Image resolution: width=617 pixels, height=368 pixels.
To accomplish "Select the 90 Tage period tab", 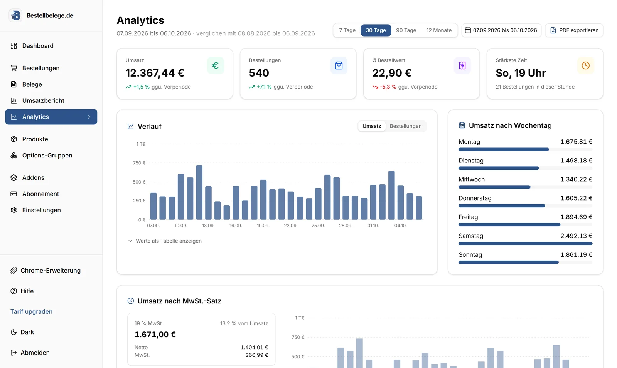I will click(x=406, y=30).
